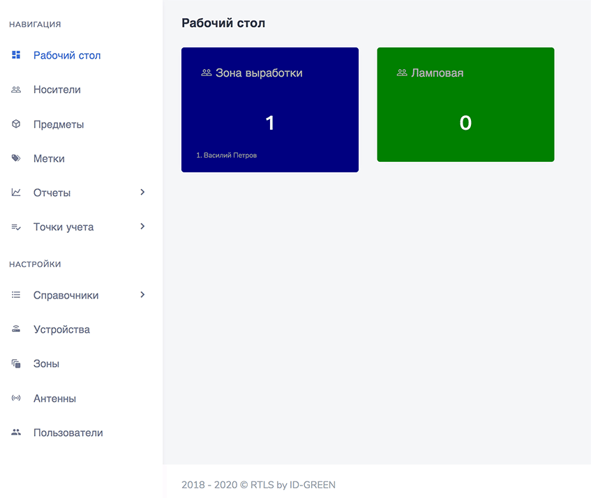Viewport: 591px width, 498px height.
Task: Click the dashboard grid icon beside Рабочий стол
Action: [16, 55]
